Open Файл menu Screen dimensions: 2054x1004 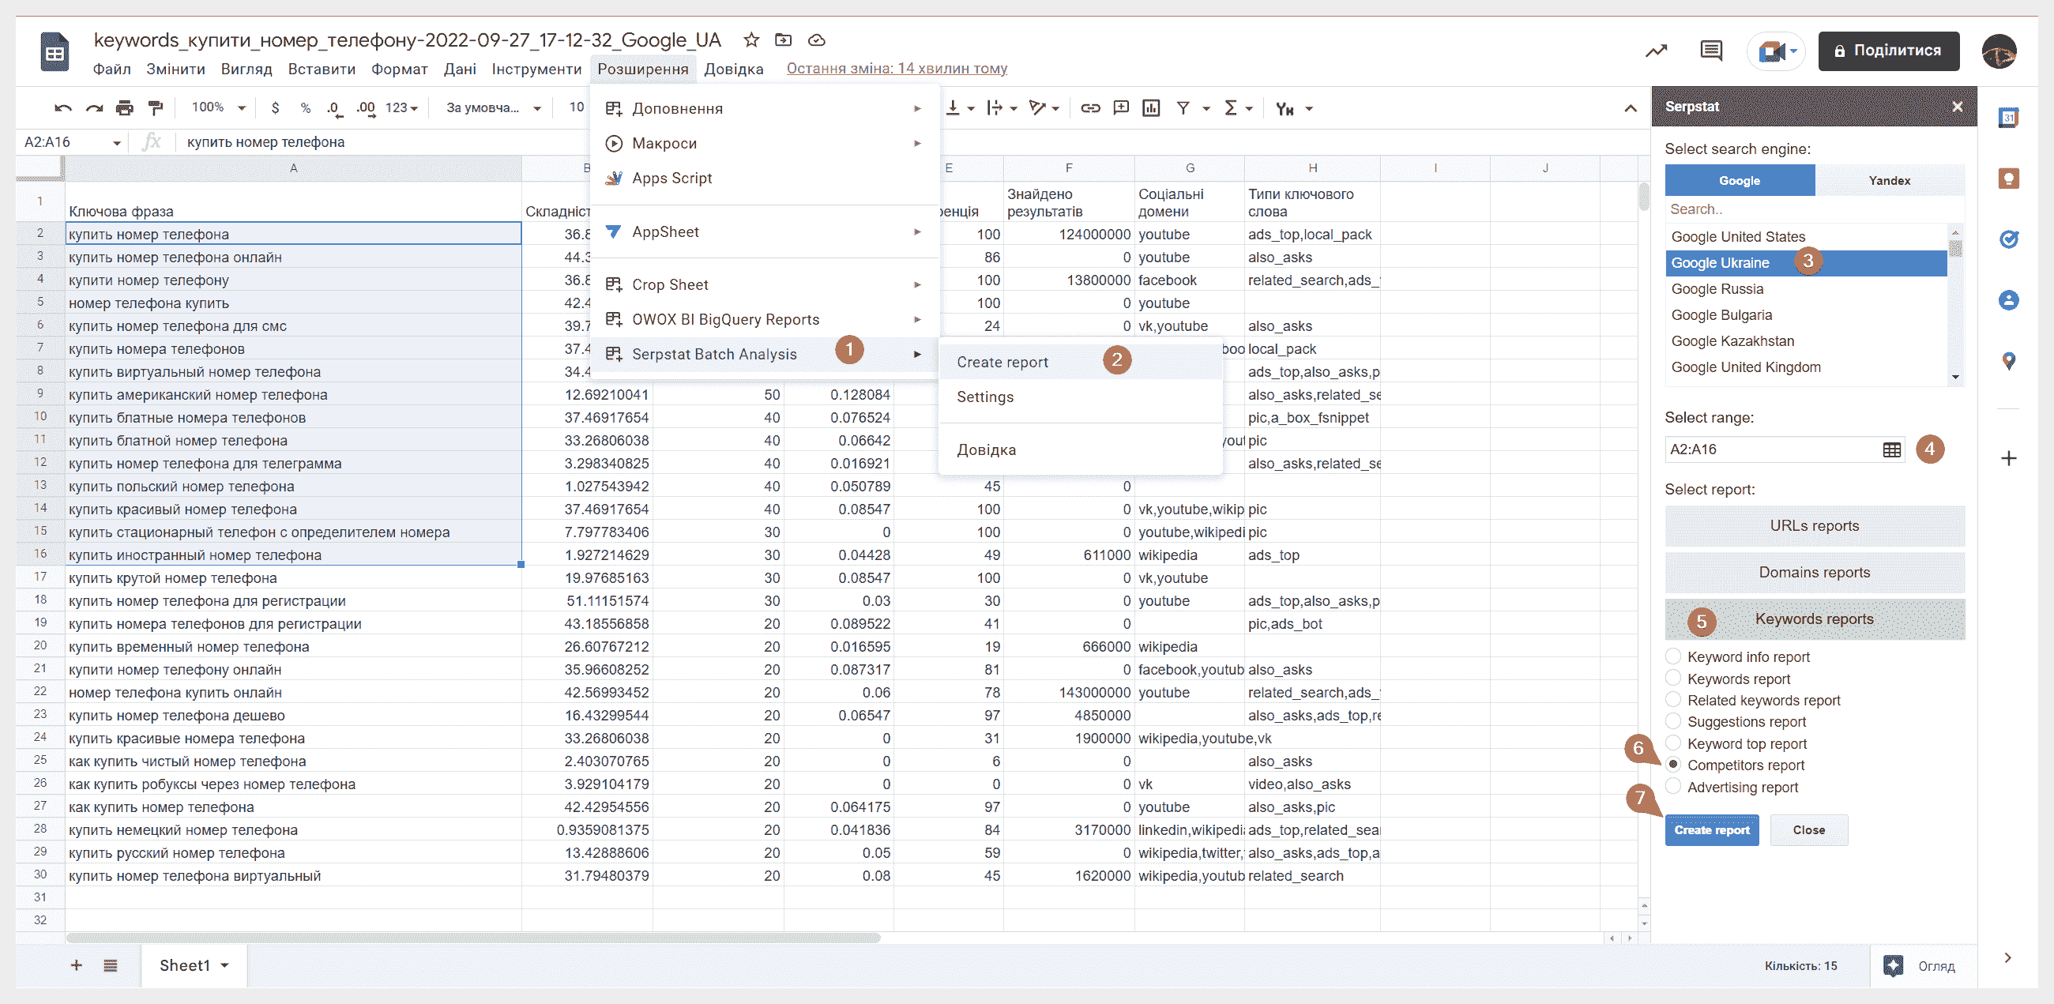pos(111,69)
